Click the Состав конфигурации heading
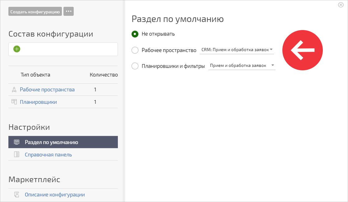 click(51, 34)
